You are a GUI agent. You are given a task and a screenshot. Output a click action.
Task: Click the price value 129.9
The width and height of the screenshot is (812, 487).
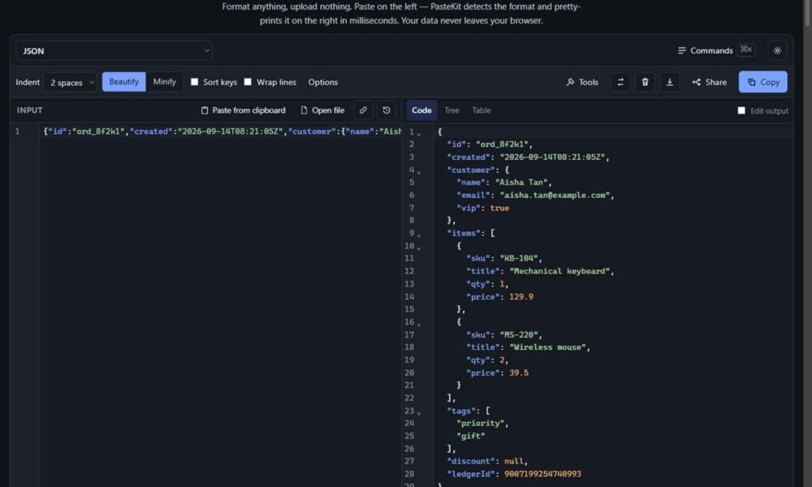click(521, 296)
